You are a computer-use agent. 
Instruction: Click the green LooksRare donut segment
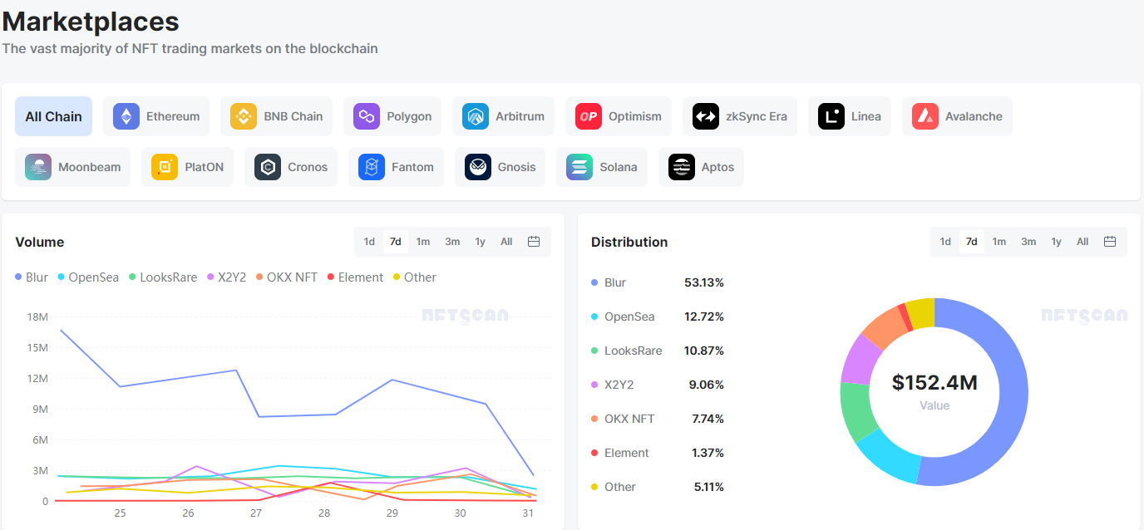point(858,411)
